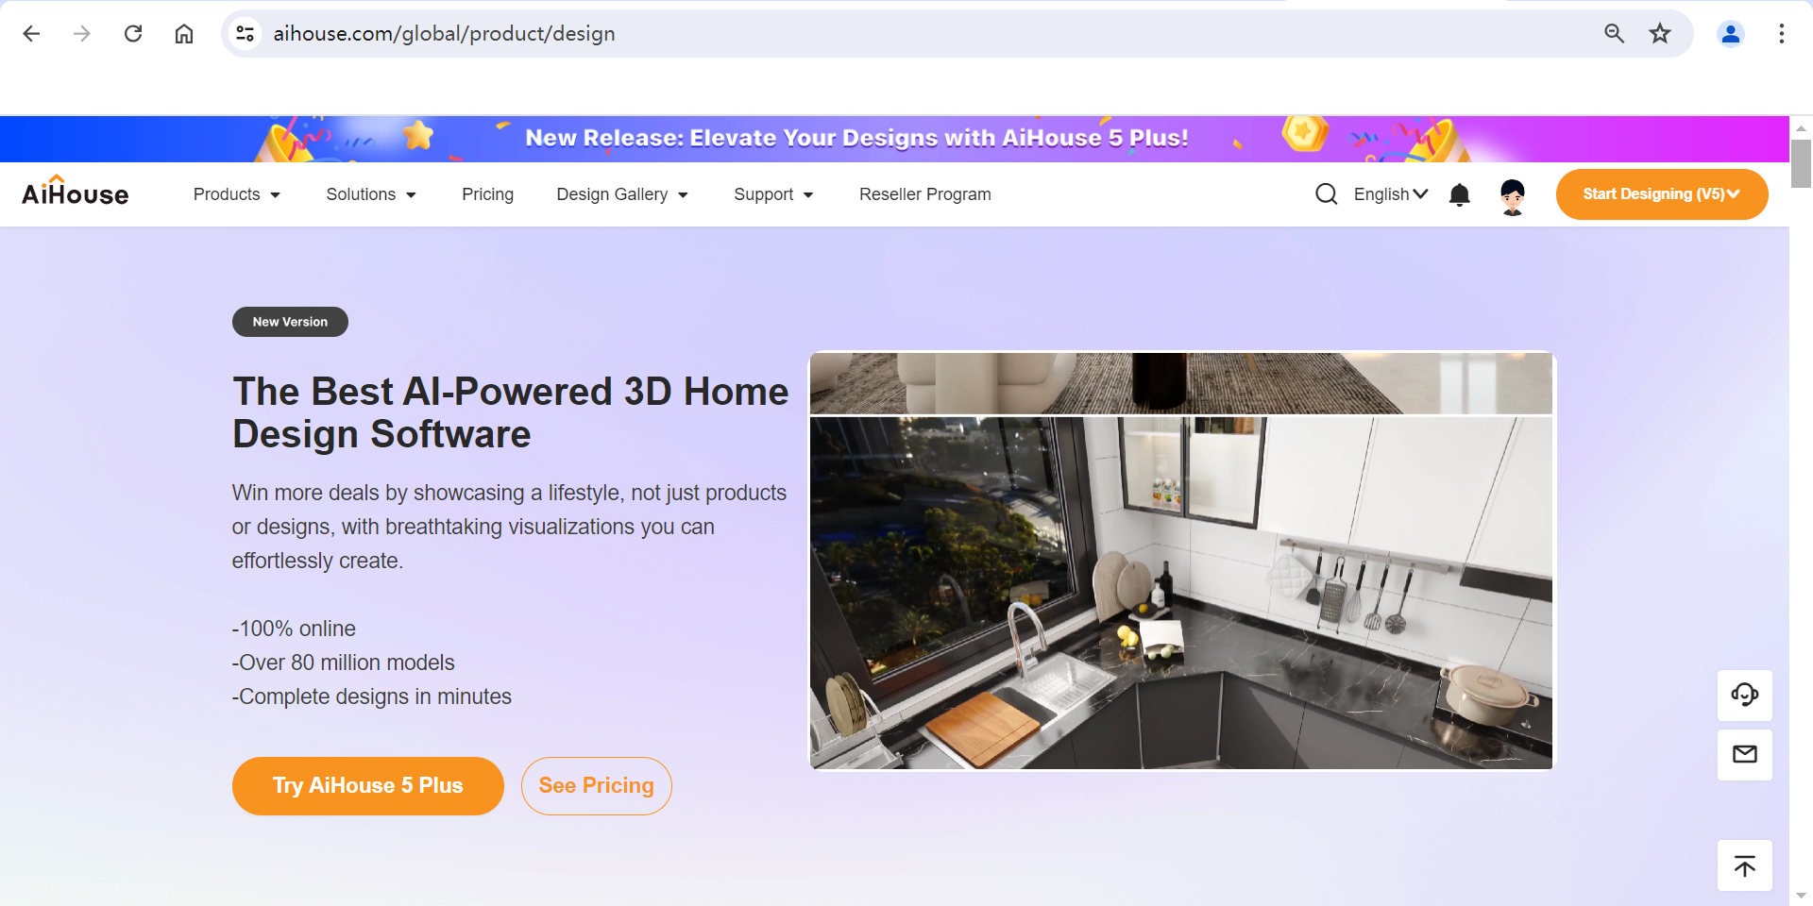Expand the Support menu

pos(773,194)
